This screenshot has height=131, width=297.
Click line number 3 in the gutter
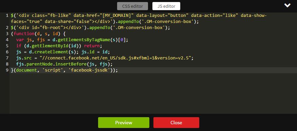(x=7, y=34)
